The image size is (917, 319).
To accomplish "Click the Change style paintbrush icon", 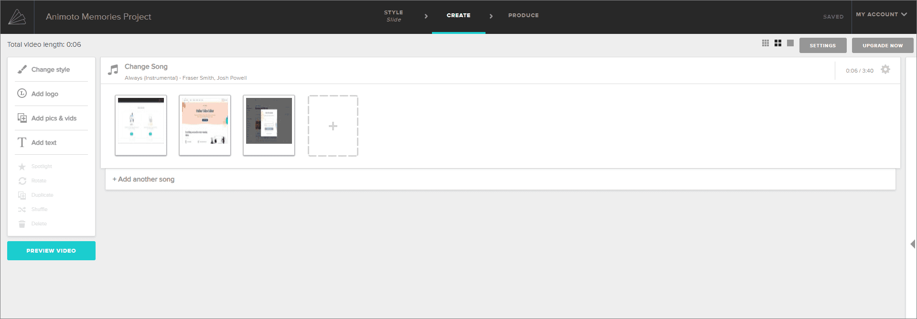I will pyautogui.click(x=22, y=70).
